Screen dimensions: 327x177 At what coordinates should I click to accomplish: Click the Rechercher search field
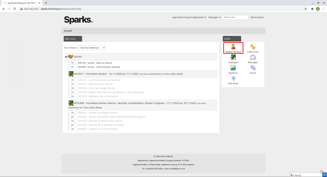tap(236, 17)
